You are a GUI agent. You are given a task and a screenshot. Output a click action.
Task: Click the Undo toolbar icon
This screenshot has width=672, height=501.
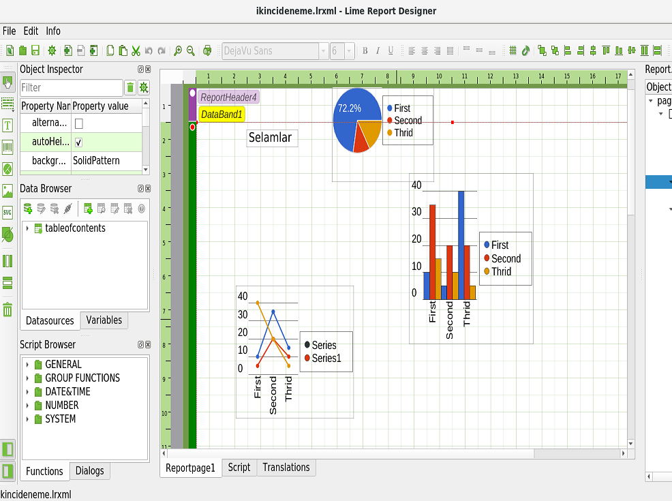(x=148, y=50)
